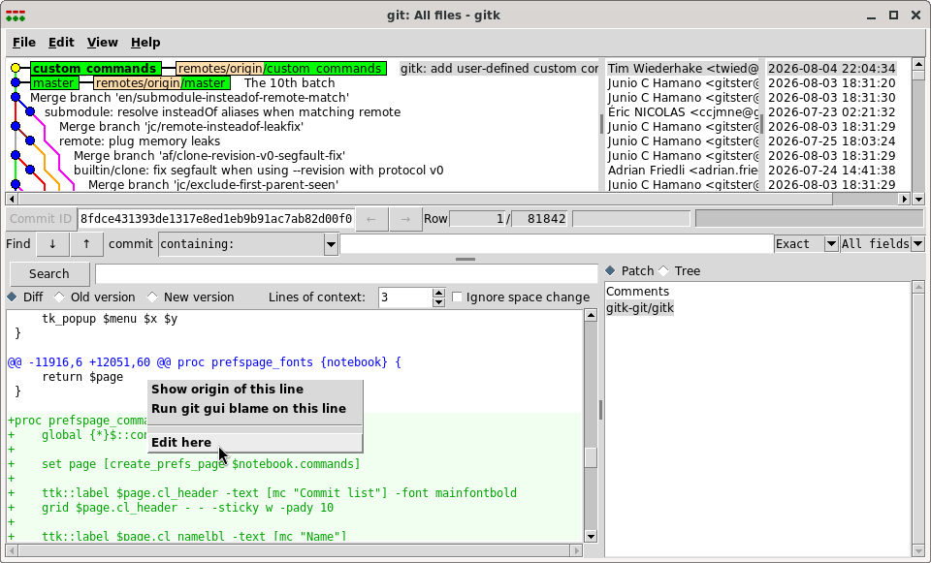The height and width of the screenshot is (563, 931).
Task: Click the yellow commit dot of custom_commands
Action: [x=16, y=68]
